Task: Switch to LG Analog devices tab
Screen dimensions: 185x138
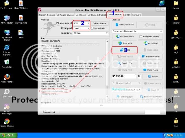Action: point(65,15)
